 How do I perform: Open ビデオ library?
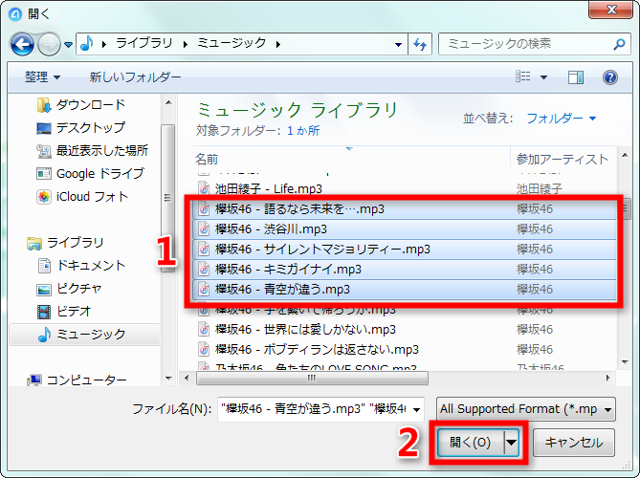[74, 312]
